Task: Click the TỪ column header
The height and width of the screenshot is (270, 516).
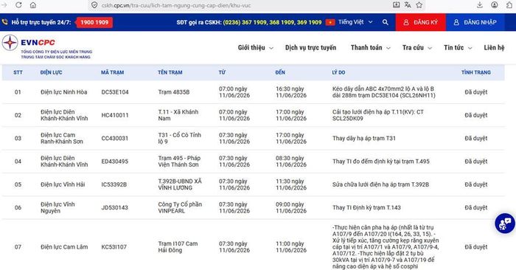Action: click(x=222, y=72)
